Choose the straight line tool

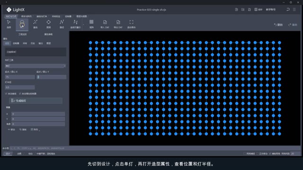click(x=36, y=24)
